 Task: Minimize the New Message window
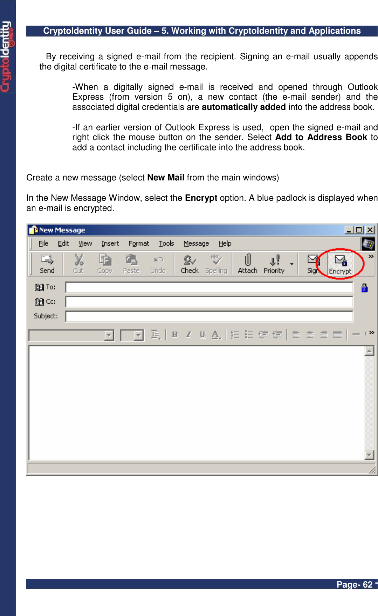(349, 230)
